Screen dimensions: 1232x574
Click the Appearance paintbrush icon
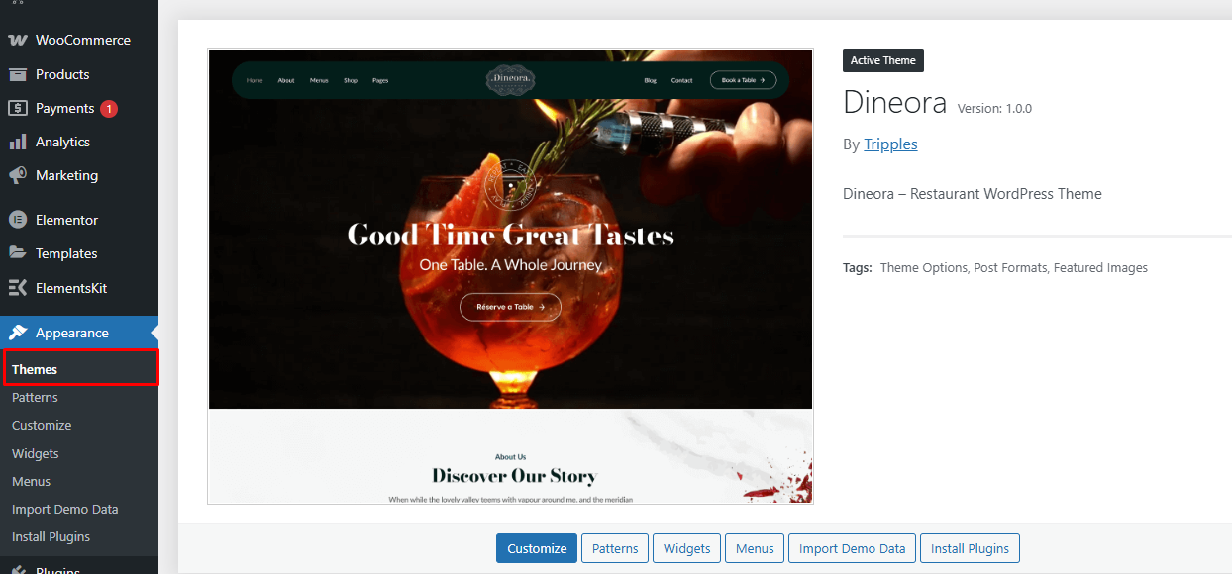pyautogui.click(x=18, y=333)
